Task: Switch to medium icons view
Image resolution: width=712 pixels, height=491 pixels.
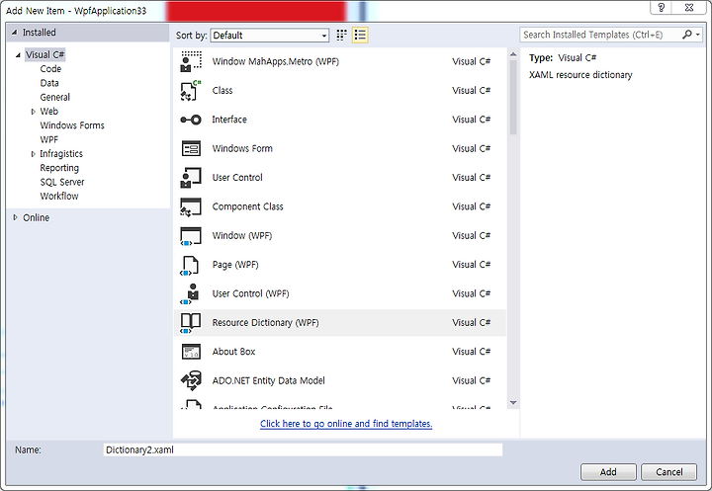Action: 341,35
